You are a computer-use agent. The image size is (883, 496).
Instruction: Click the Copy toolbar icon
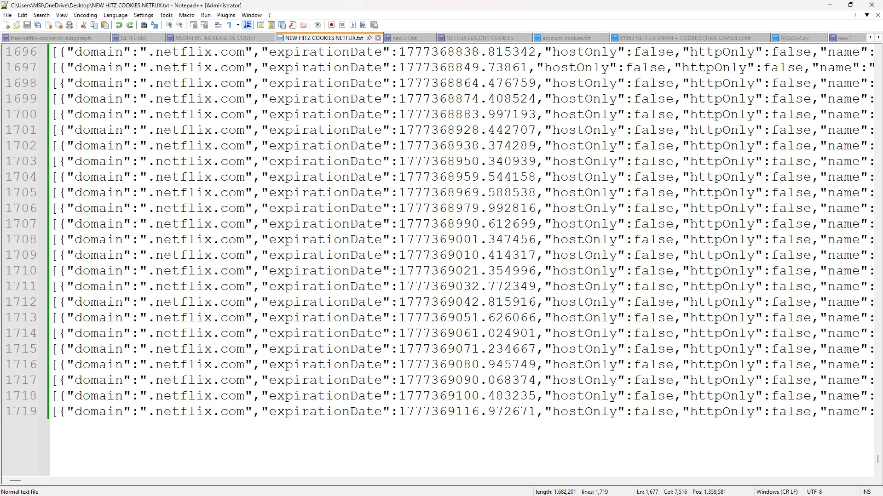coord(94,25)
